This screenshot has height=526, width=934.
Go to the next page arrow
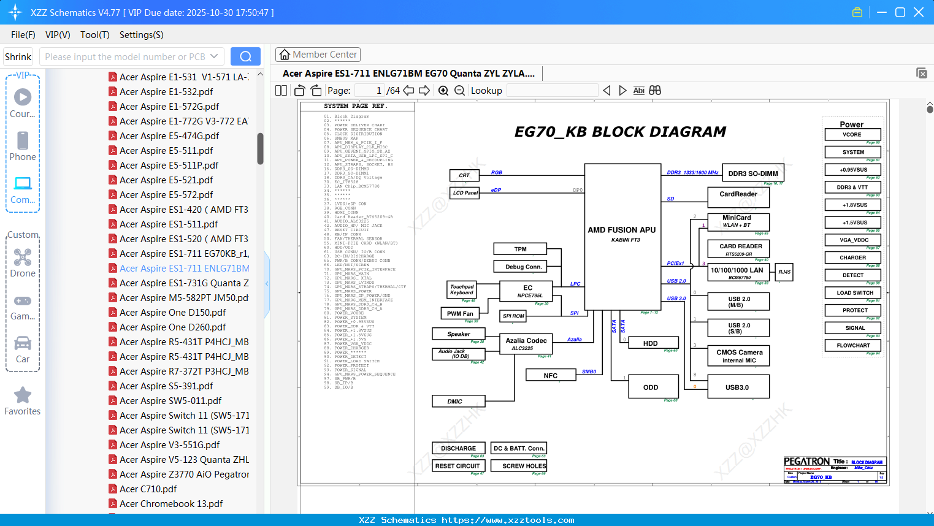click(424, 90)
